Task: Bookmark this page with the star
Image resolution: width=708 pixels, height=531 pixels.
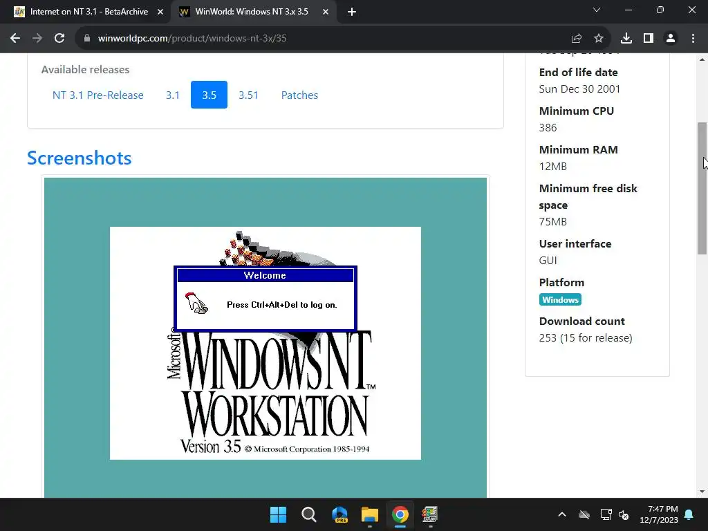Action: point(599,39)
